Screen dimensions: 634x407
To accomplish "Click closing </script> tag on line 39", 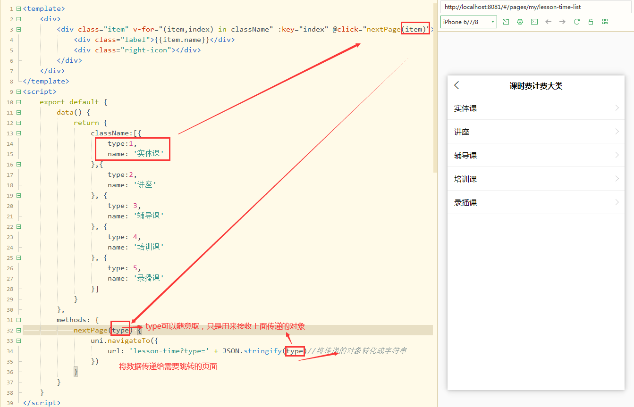I will 42,403.
